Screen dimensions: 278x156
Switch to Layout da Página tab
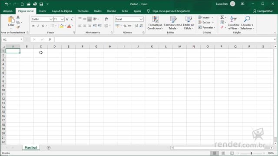point(62,11)
